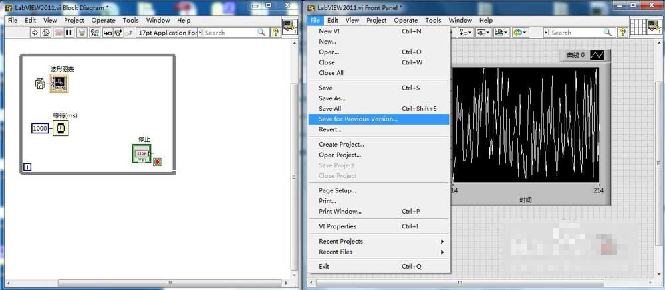Screen dimensions: 665x290
Task: Click the 1000 numeric constant
Action: coord(40,128)
